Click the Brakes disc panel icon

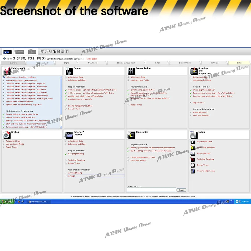coord(7,135)
